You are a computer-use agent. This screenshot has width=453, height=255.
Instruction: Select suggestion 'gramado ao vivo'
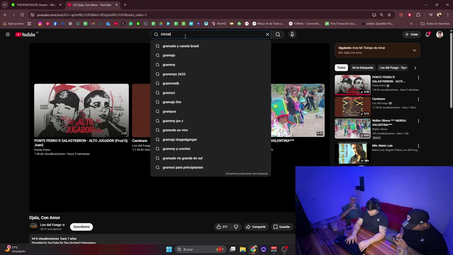click(x=211, y=130)
